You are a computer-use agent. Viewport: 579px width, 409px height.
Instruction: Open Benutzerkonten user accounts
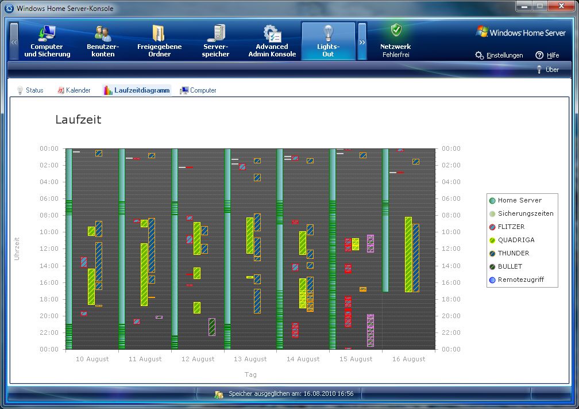pos(103,41)
